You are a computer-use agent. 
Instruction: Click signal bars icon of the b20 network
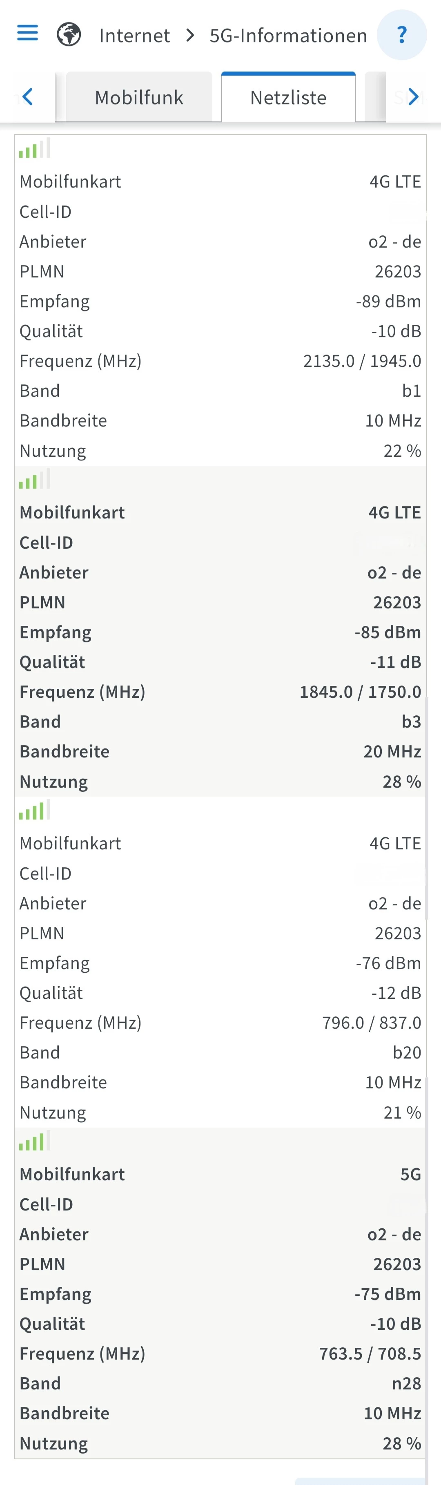point(35,811)
